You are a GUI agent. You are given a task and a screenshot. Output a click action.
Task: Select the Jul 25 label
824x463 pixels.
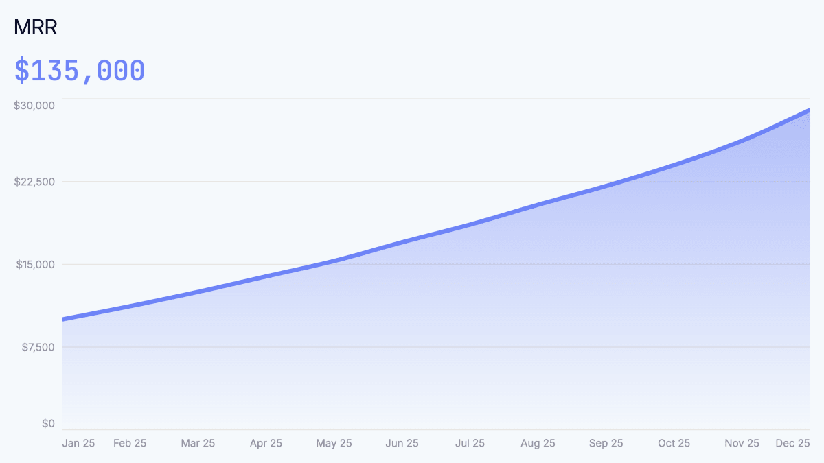point(470,443)
